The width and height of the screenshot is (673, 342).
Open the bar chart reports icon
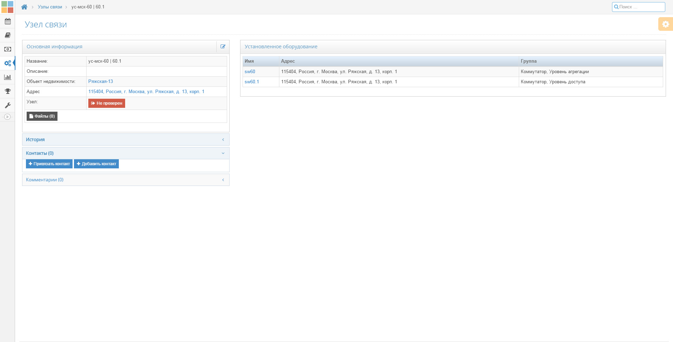click(7, 77)
